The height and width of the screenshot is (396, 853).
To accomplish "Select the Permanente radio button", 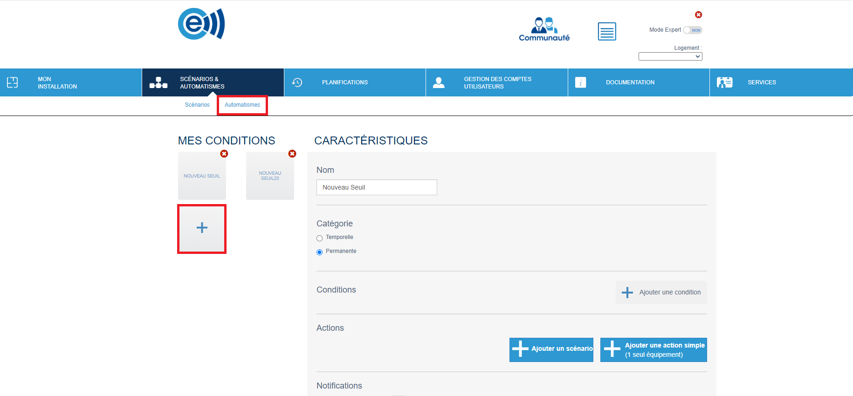I will coord(319,252).
